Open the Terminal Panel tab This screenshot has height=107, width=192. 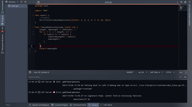(78, 105)
